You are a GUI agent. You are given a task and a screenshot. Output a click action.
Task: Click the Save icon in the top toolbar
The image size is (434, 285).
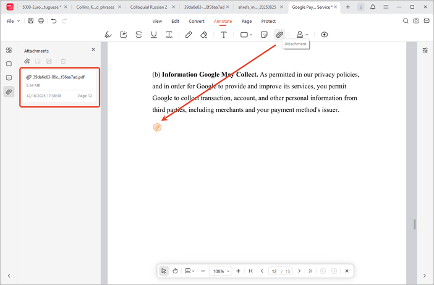pyautogui.click(x=31, y=21)
